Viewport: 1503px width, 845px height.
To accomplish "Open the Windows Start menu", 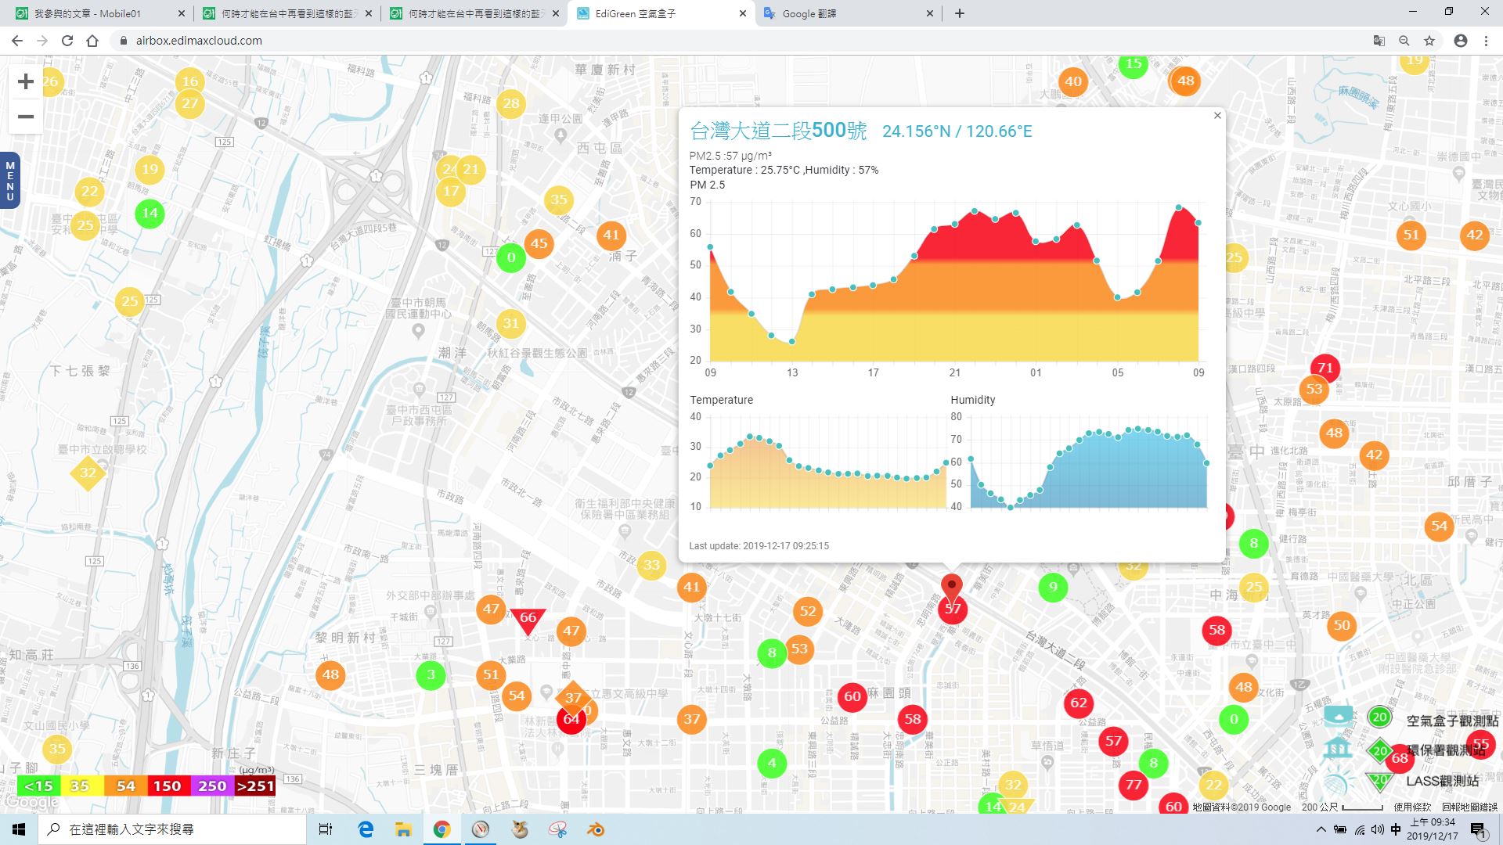I will (19, 829).
